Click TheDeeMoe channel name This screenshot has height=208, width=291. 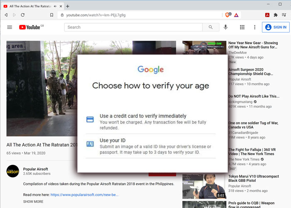coord(237,52)
